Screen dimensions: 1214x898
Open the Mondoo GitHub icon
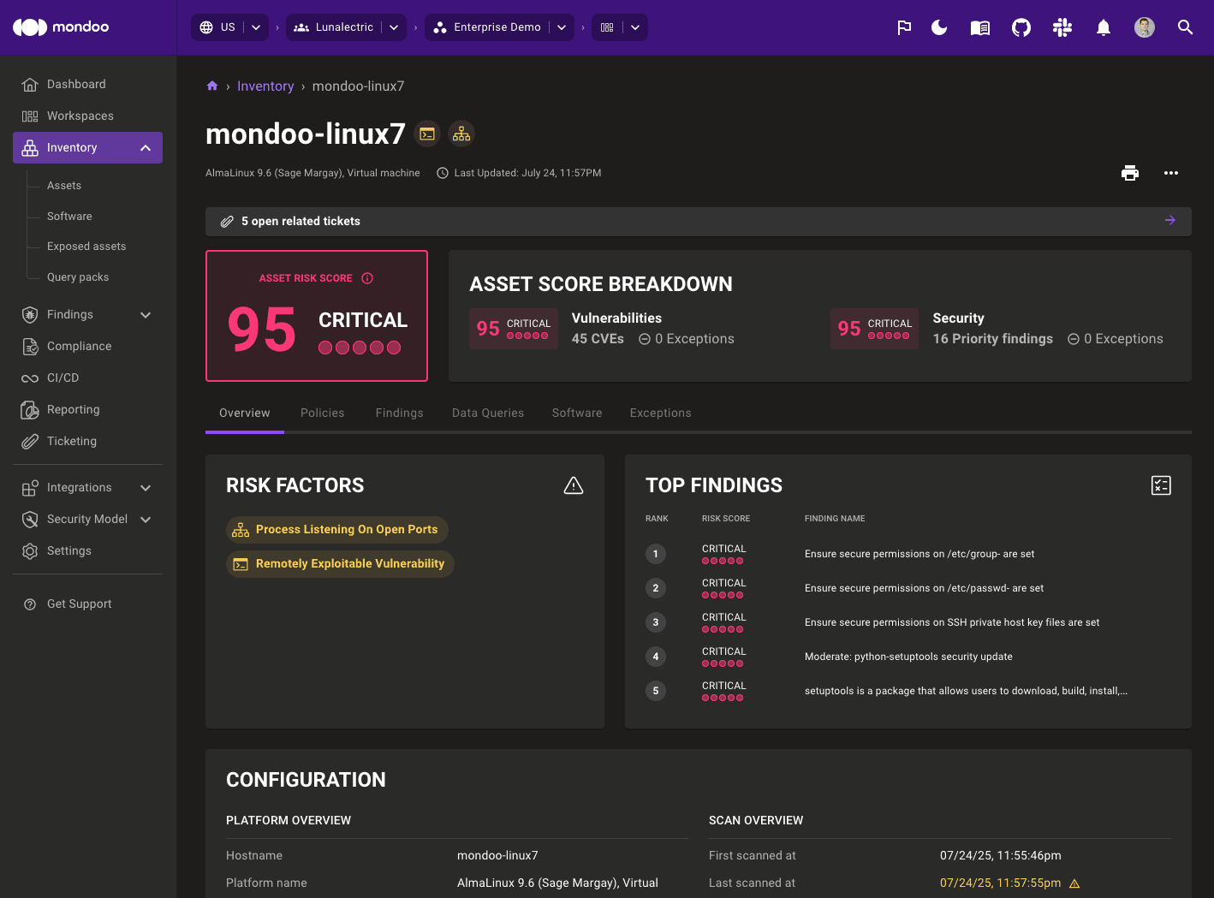click(x=1021, y=27)
